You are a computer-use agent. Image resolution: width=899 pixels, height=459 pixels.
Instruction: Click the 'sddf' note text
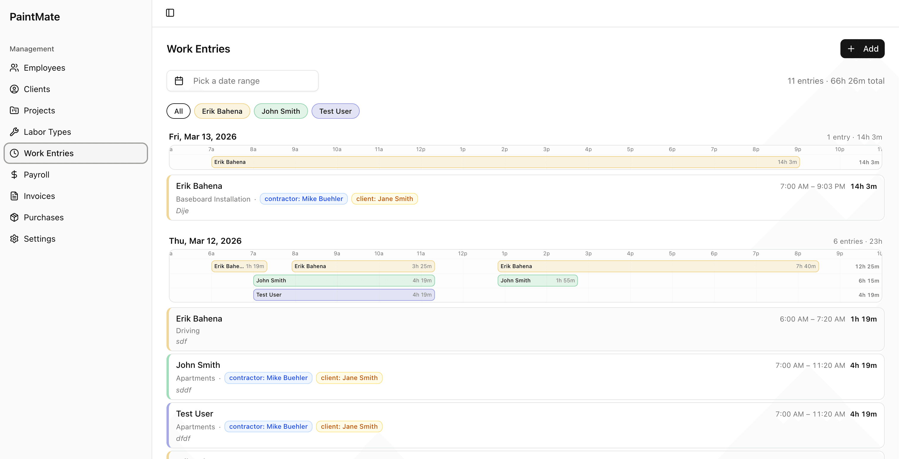pos(183,390)
